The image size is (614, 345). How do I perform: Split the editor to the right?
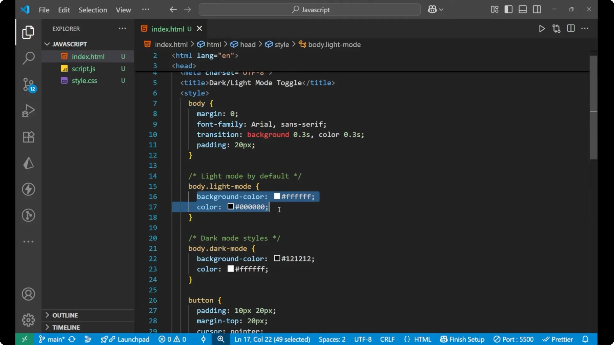[x=571, y=28]
